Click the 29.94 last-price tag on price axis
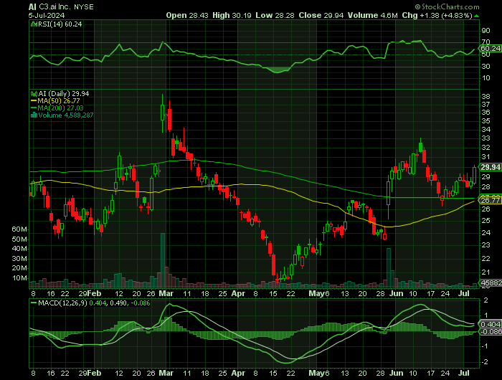Image resolution: width=502 pixels, height=380 pixels. pyautogui.click(x=490, y=167)
